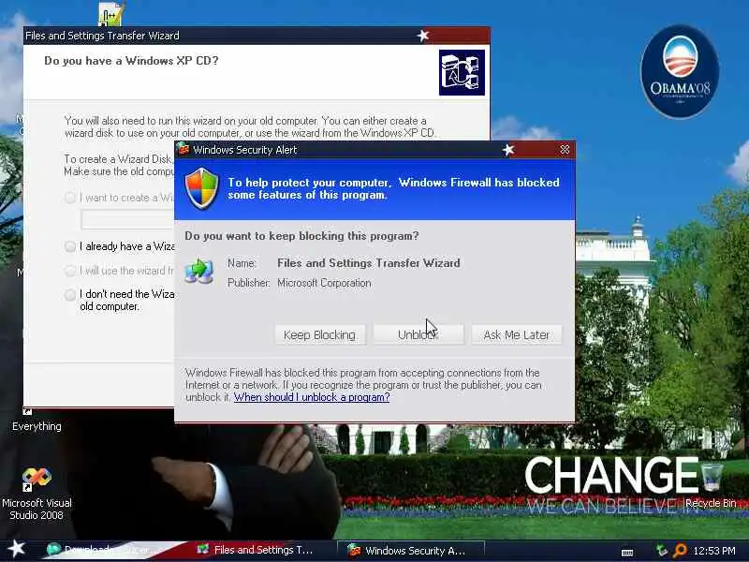Screen dimensions: 749x562
Task: Select 'I want to create a Wizard Disk' radio
Action: (70, 198)
